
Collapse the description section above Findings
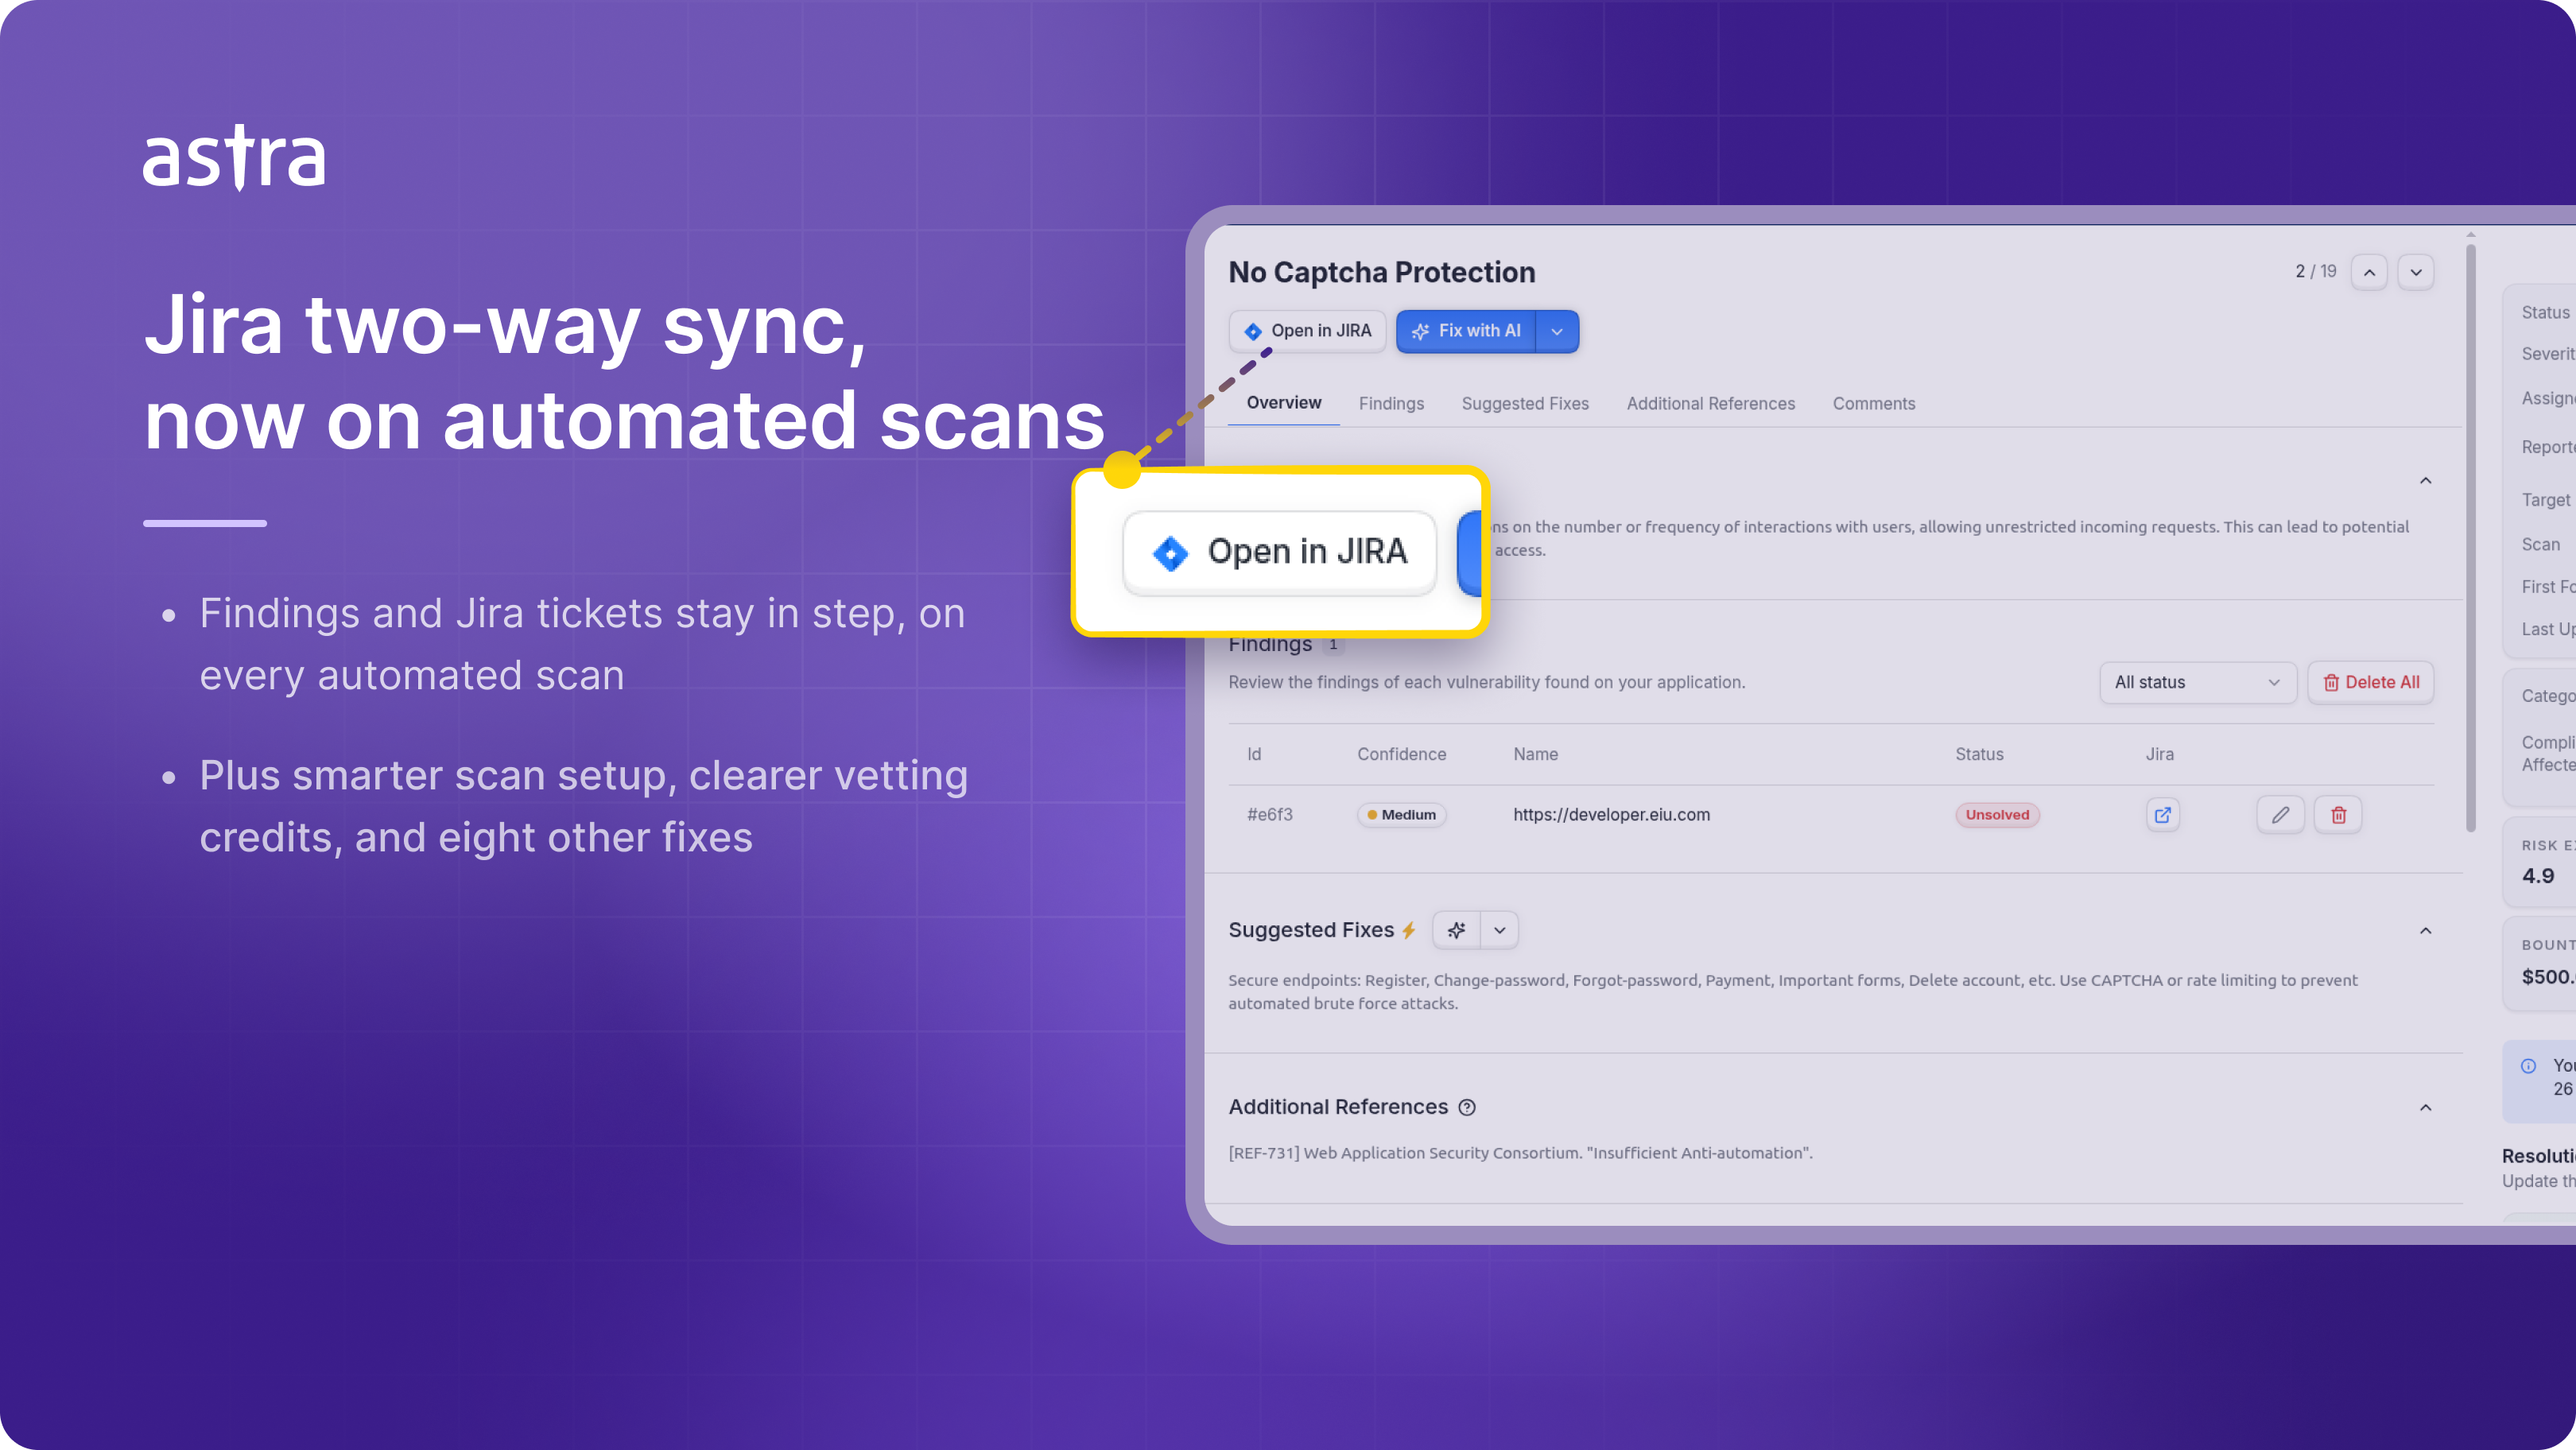pyautogui.click(x=2426, y=481)
